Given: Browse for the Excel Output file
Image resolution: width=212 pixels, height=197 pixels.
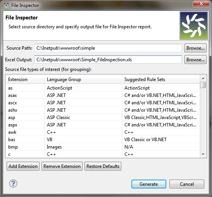Looking at the screenshot, I should (x=195, y=60).
